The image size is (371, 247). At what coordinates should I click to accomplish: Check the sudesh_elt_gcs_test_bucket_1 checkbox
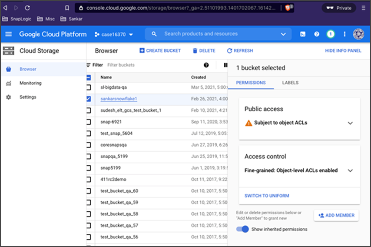coord(89,110)
